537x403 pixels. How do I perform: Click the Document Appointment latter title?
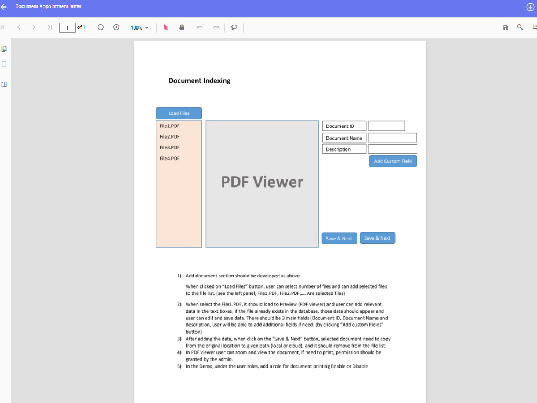tap(48, 6)
